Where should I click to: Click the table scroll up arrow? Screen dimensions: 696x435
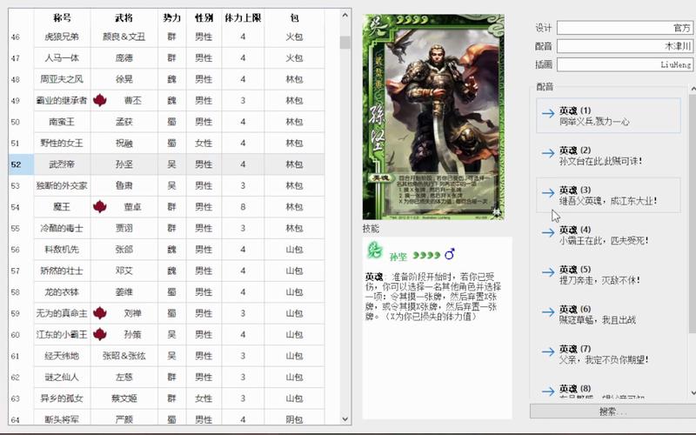coord(345,15)
